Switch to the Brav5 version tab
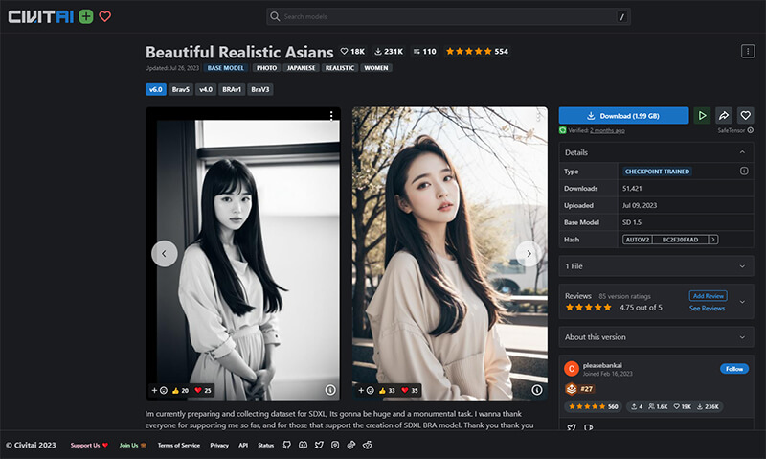The image size is (766, 459). 181,89
